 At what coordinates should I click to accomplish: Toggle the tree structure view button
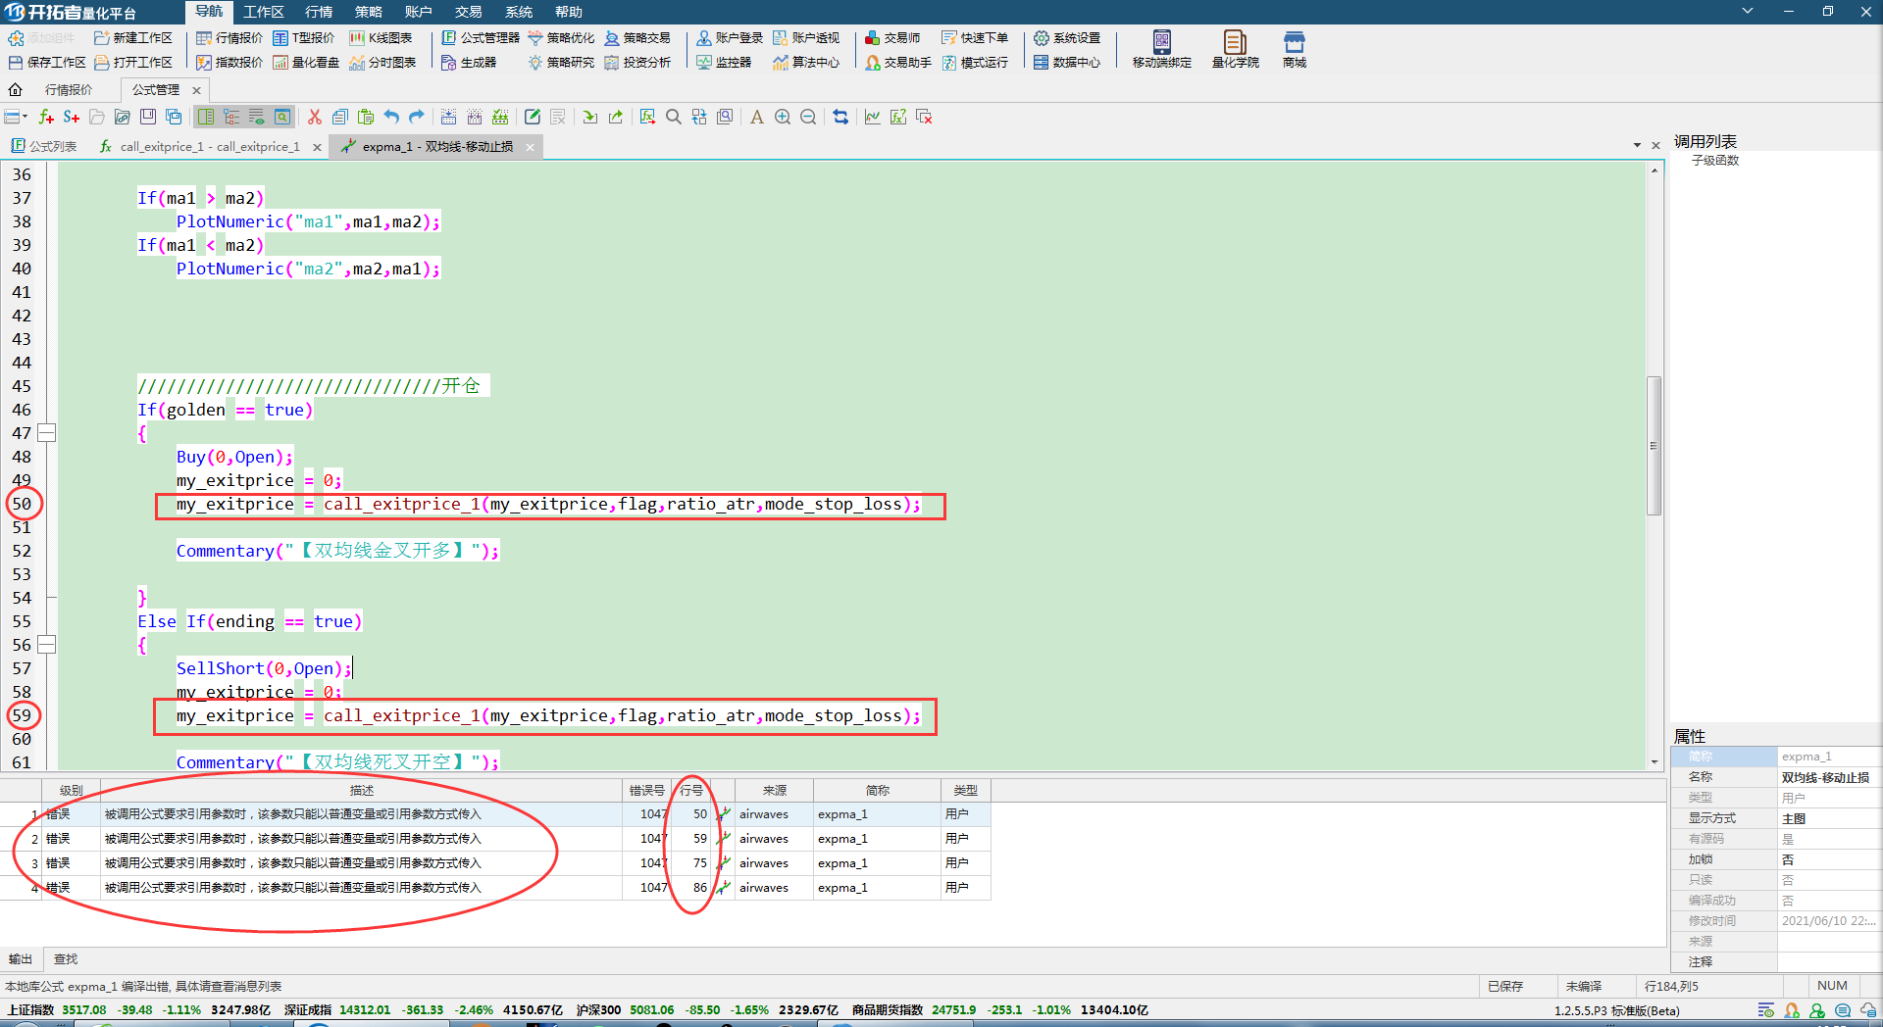click(231, 117)
